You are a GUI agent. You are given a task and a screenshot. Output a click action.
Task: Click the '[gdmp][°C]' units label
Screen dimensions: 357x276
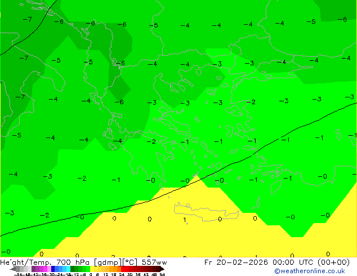(x=115, y=262)
